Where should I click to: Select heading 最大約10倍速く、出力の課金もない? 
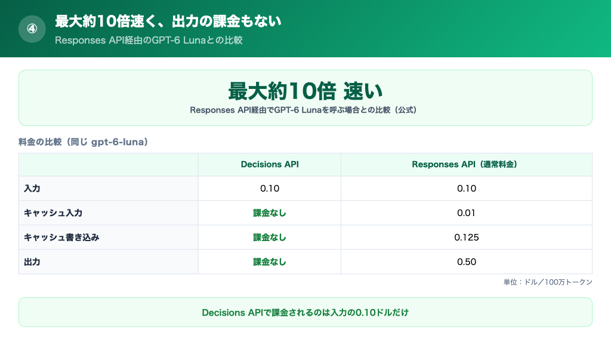168,21
